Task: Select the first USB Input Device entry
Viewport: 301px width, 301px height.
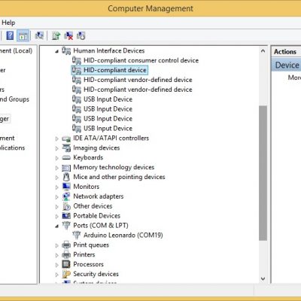Action: click(108, 99)
